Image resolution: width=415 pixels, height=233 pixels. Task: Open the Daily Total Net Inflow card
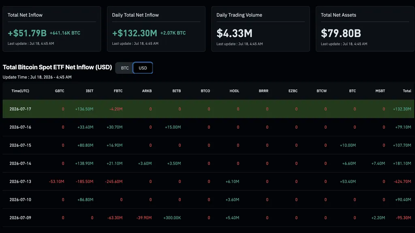tap(156, 29)
